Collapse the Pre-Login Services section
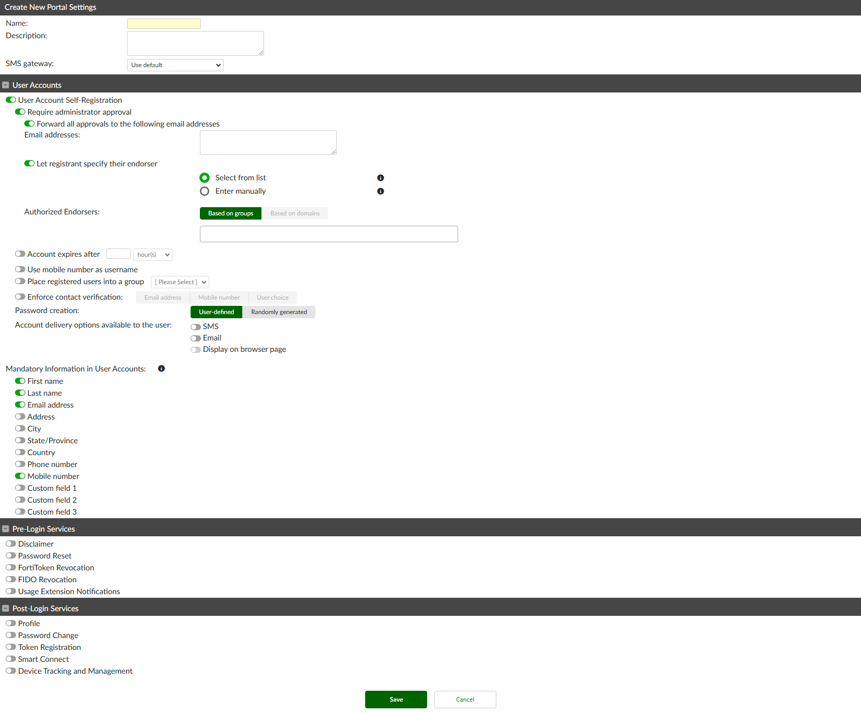Image resolution: width=861 pixels, height=714 pixels. (x=6, y=529)
